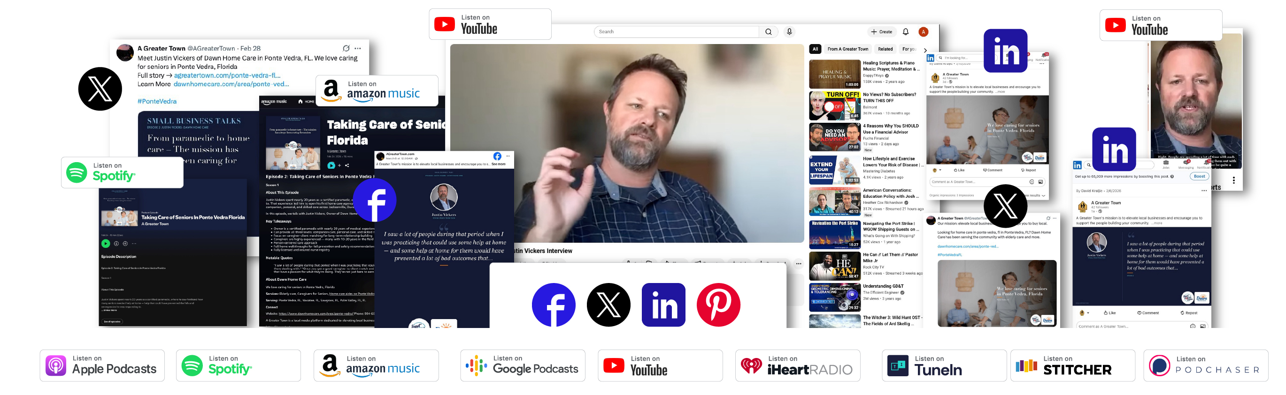1286x395 pixels.
Task: Click the Facebook icon in the four-icon social row
Action: [554, 305]
